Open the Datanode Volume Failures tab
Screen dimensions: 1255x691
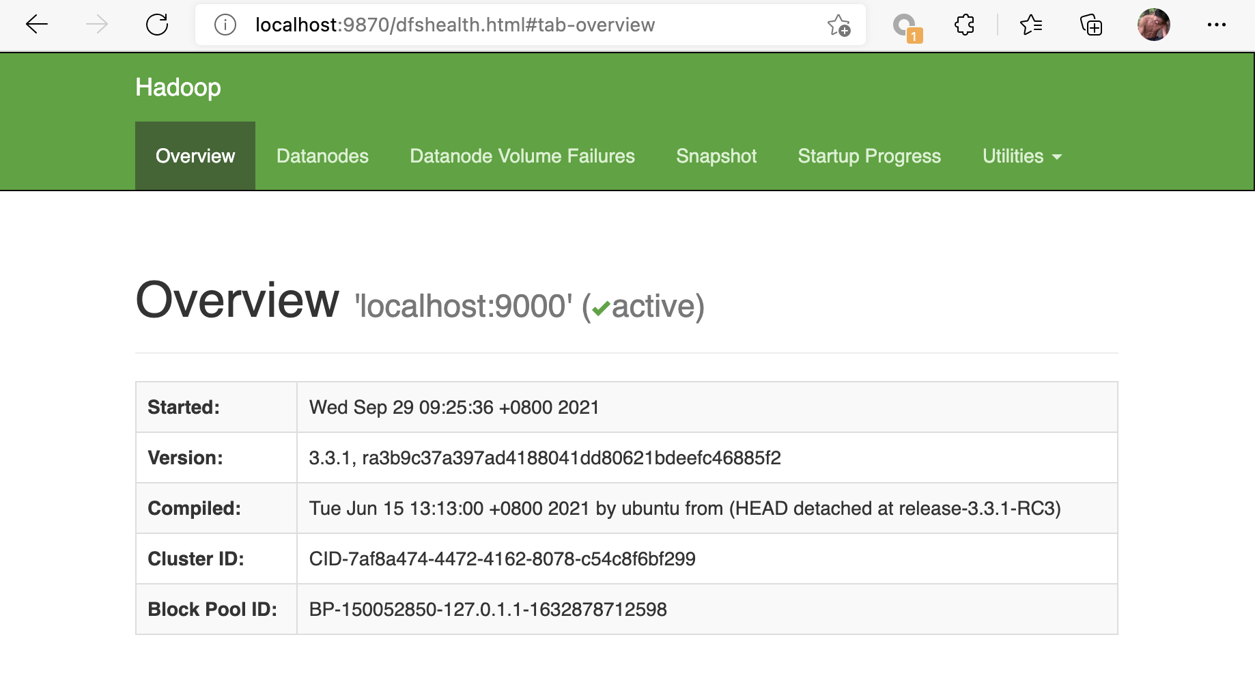522,156
